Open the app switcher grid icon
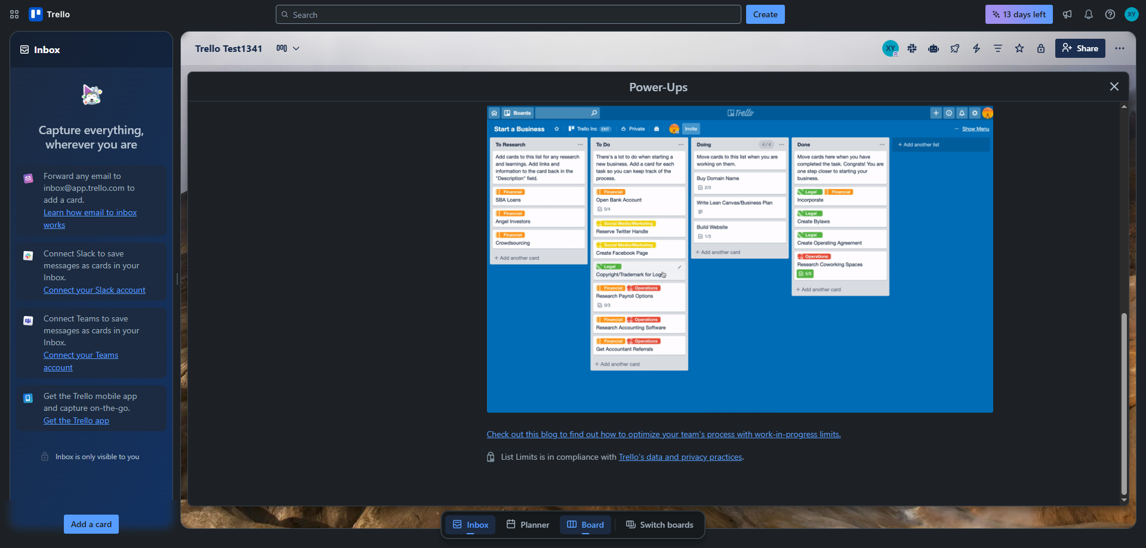Image resolution: width=1146 pixels, height=548 pixels. pos(14,14)
